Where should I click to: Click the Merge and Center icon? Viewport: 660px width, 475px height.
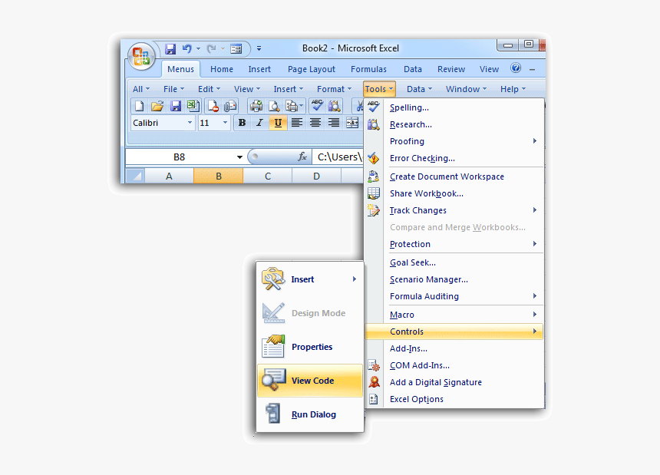click(x=352, y=123)
